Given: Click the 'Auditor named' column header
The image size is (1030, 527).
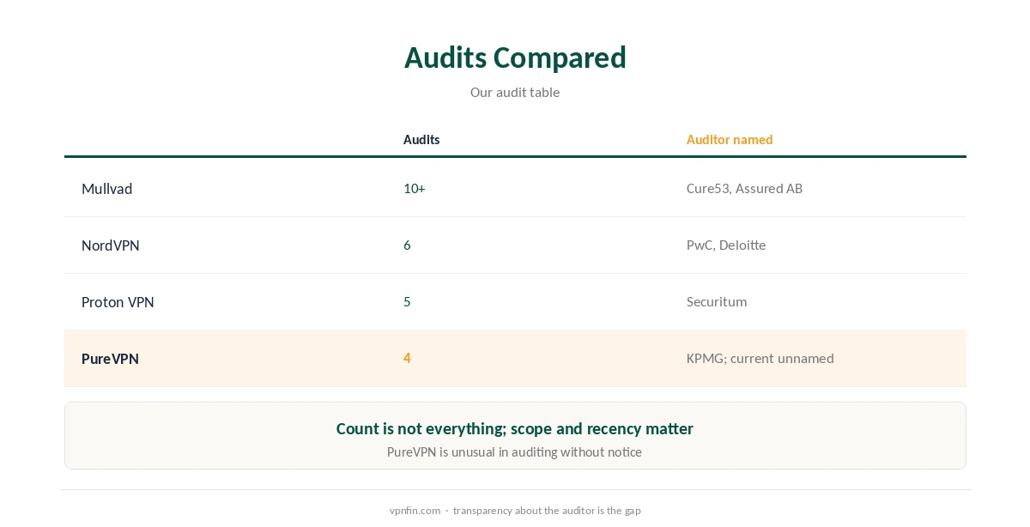Looking at the screenshot, I should (730, 140).
